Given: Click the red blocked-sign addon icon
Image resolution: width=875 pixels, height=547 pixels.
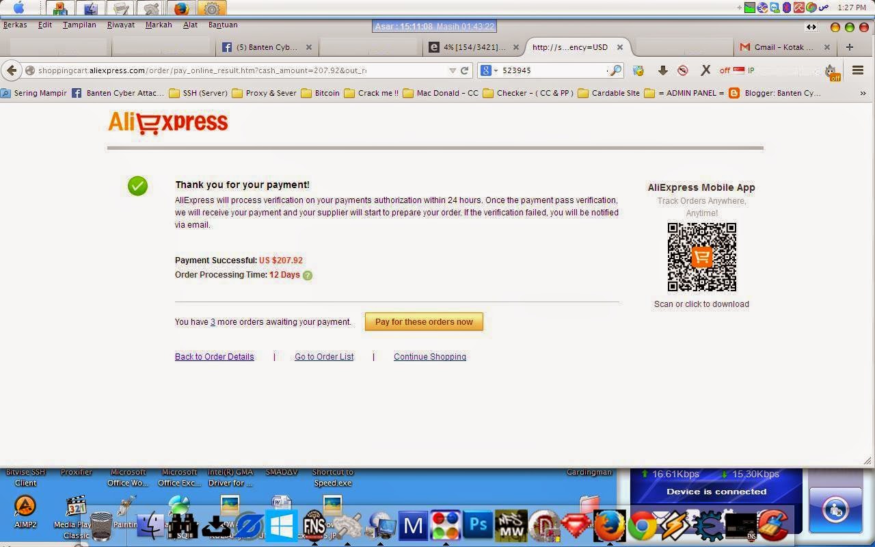Looking at the screenshot, I should click(682, 70).
